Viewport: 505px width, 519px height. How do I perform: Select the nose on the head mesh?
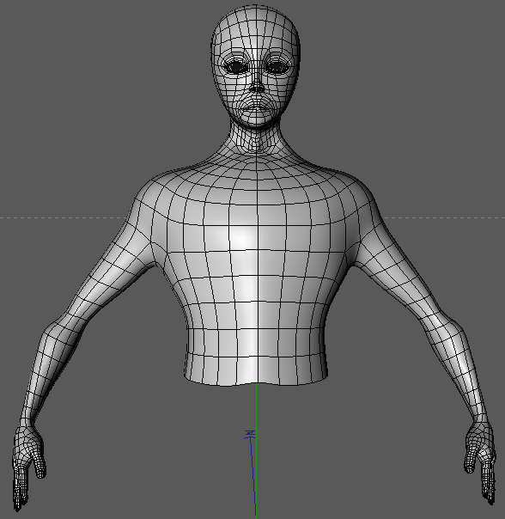257,86
